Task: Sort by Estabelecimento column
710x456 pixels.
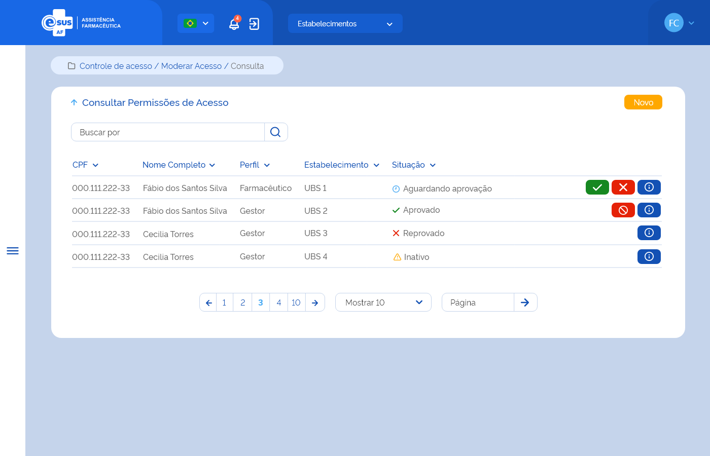Action: tap(342, 165)
